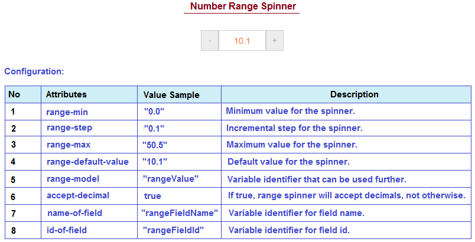Select the name-of-field attribute cell
Image resolution: width=475 pixels, height=242 pixels.
[89, 213]
